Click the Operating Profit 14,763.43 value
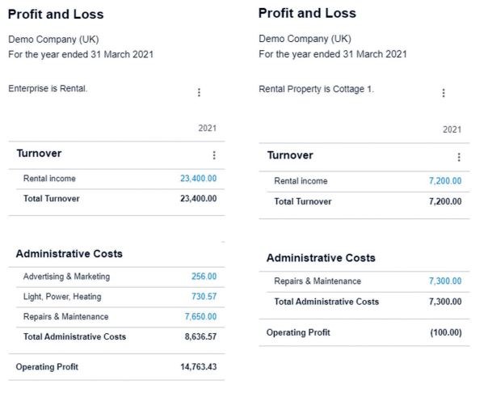 click(x=198, y=367)
